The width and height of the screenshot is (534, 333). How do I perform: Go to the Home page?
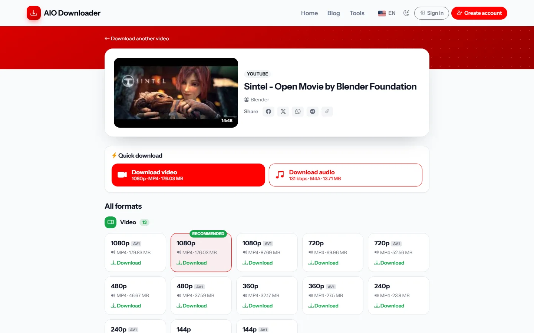point(309,13)
